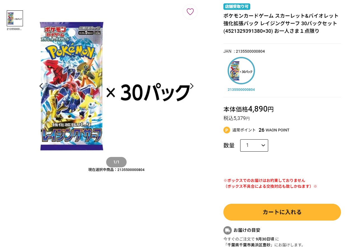Click the WAON point P coin icon

(227, 130)
